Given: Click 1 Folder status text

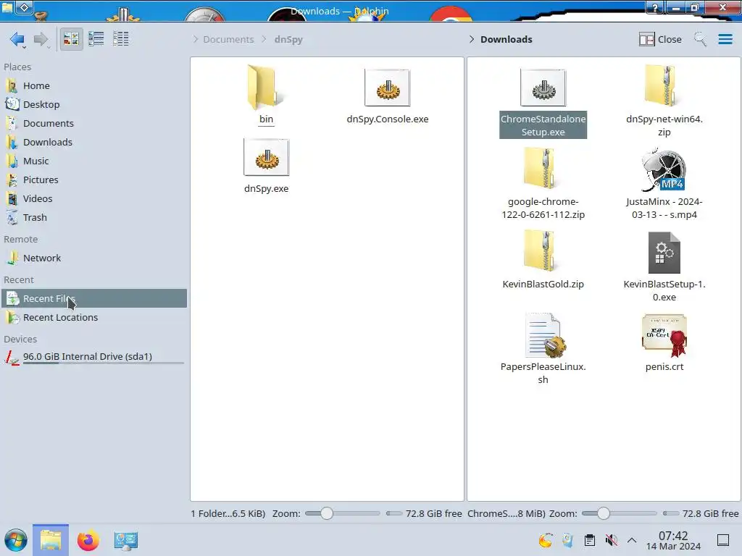Looking at the screenshot, I should [x=228, y=513].
